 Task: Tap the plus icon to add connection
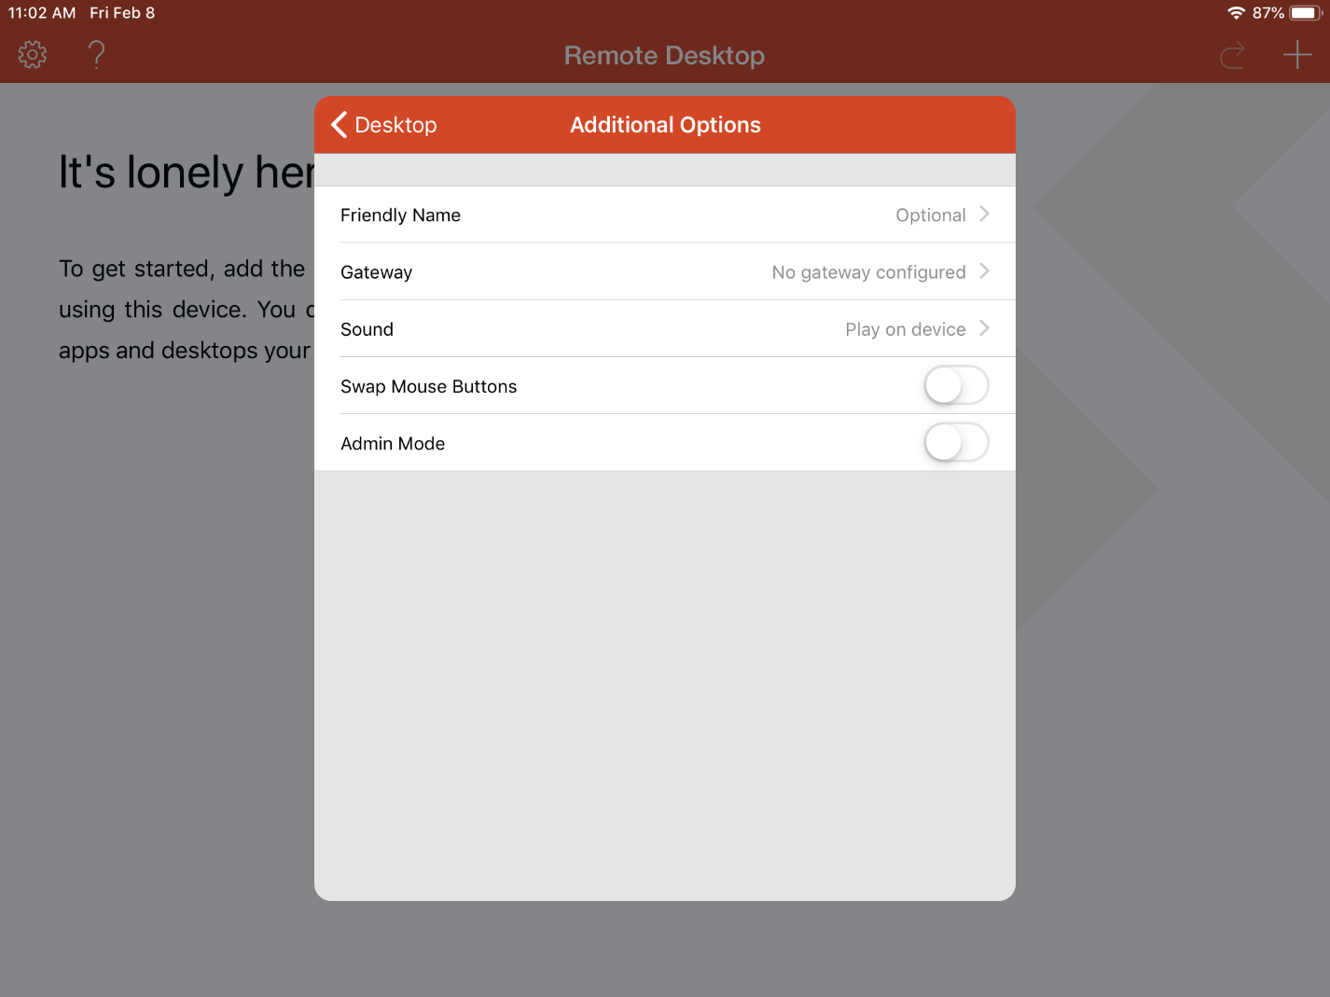[1297, 55]
